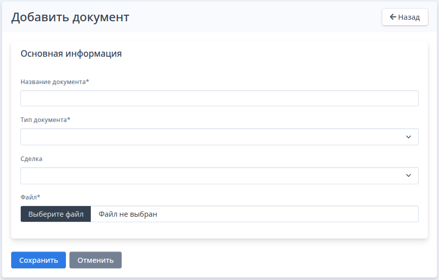Click the Выберите файл button
The image size is (439, 280).
[x=56, y=214]
